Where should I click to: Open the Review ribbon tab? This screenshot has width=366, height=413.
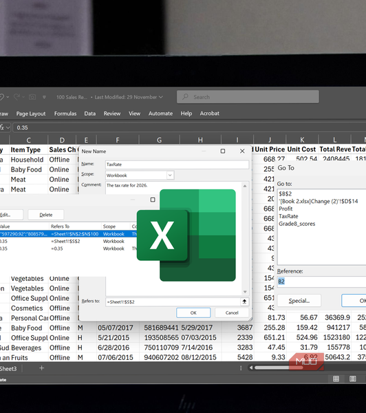coord(112,114)
